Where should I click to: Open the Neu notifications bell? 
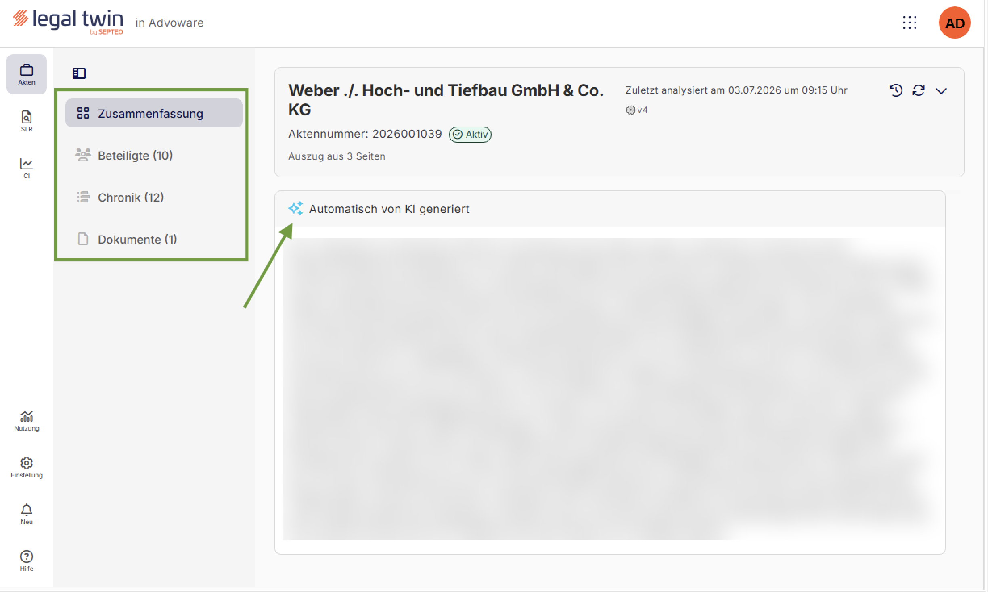(27, 515)
